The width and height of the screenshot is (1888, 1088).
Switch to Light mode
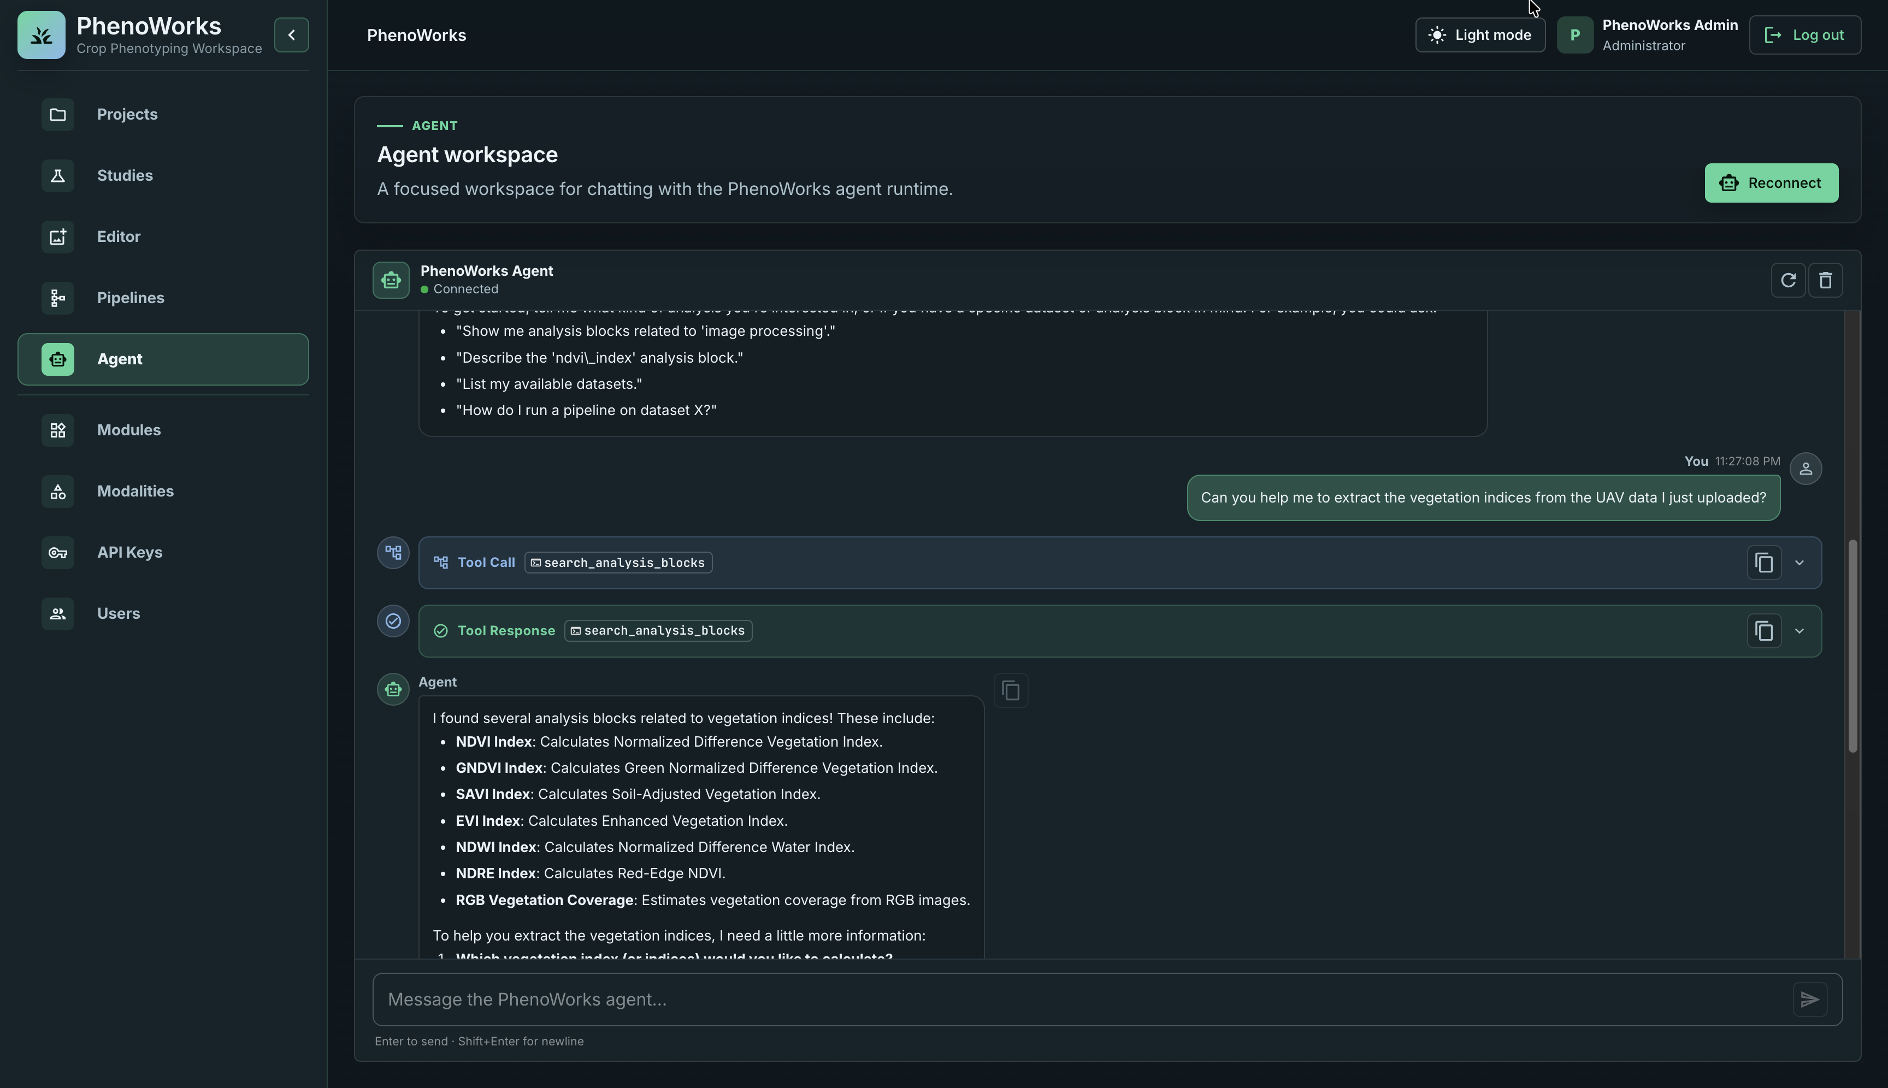[x=1480, y=35]
